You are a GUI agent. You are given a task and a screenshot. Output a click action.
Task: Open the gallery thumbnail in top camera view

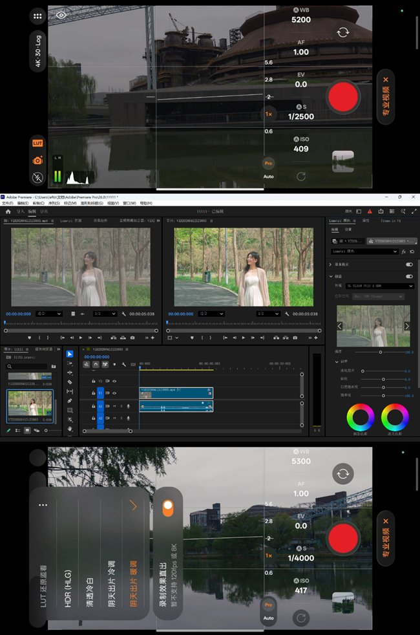pyautogui.click(x=342, y=162)
